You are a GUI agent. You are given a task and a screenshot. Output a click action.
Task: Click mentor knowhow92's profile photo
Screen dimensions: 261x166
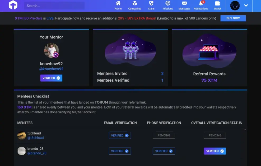pos(51,51)
